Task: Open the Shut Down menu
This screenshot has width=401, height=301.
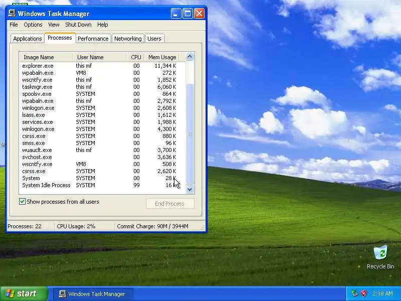Action: pyautogui.click(x=78, y=25)
